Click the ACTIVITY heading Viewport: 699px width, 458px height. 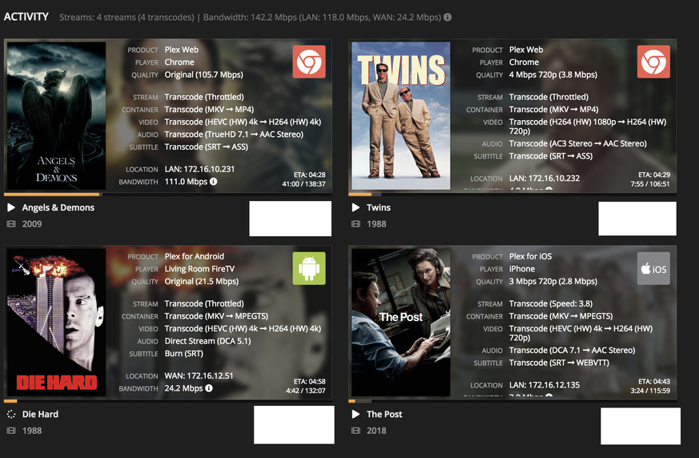point(26,17)
